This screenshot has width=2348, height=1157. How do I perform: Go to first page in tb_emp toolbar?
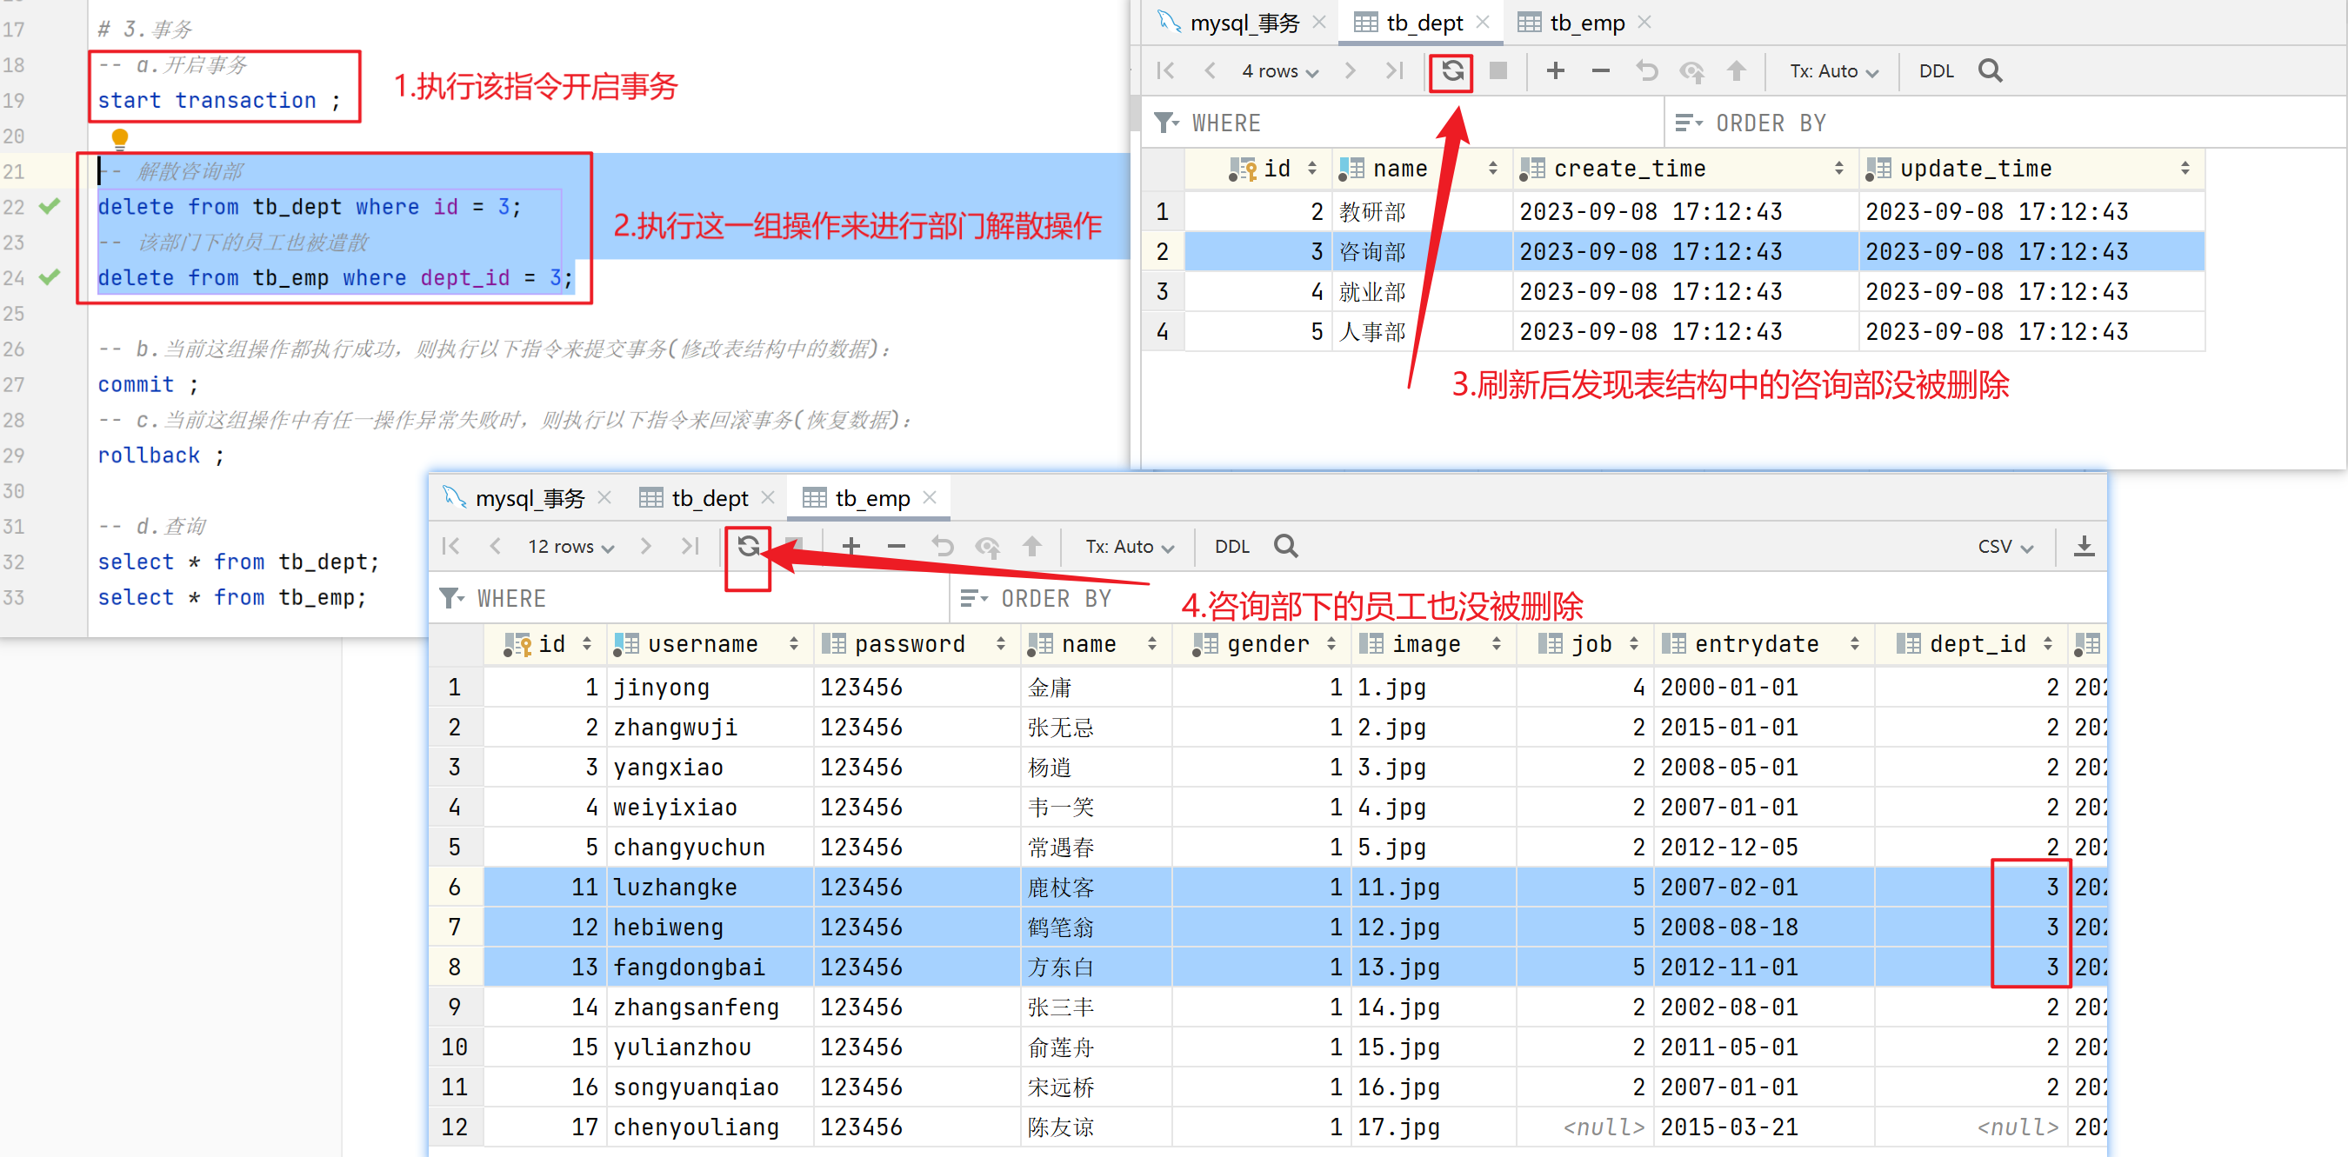[450, 546]
